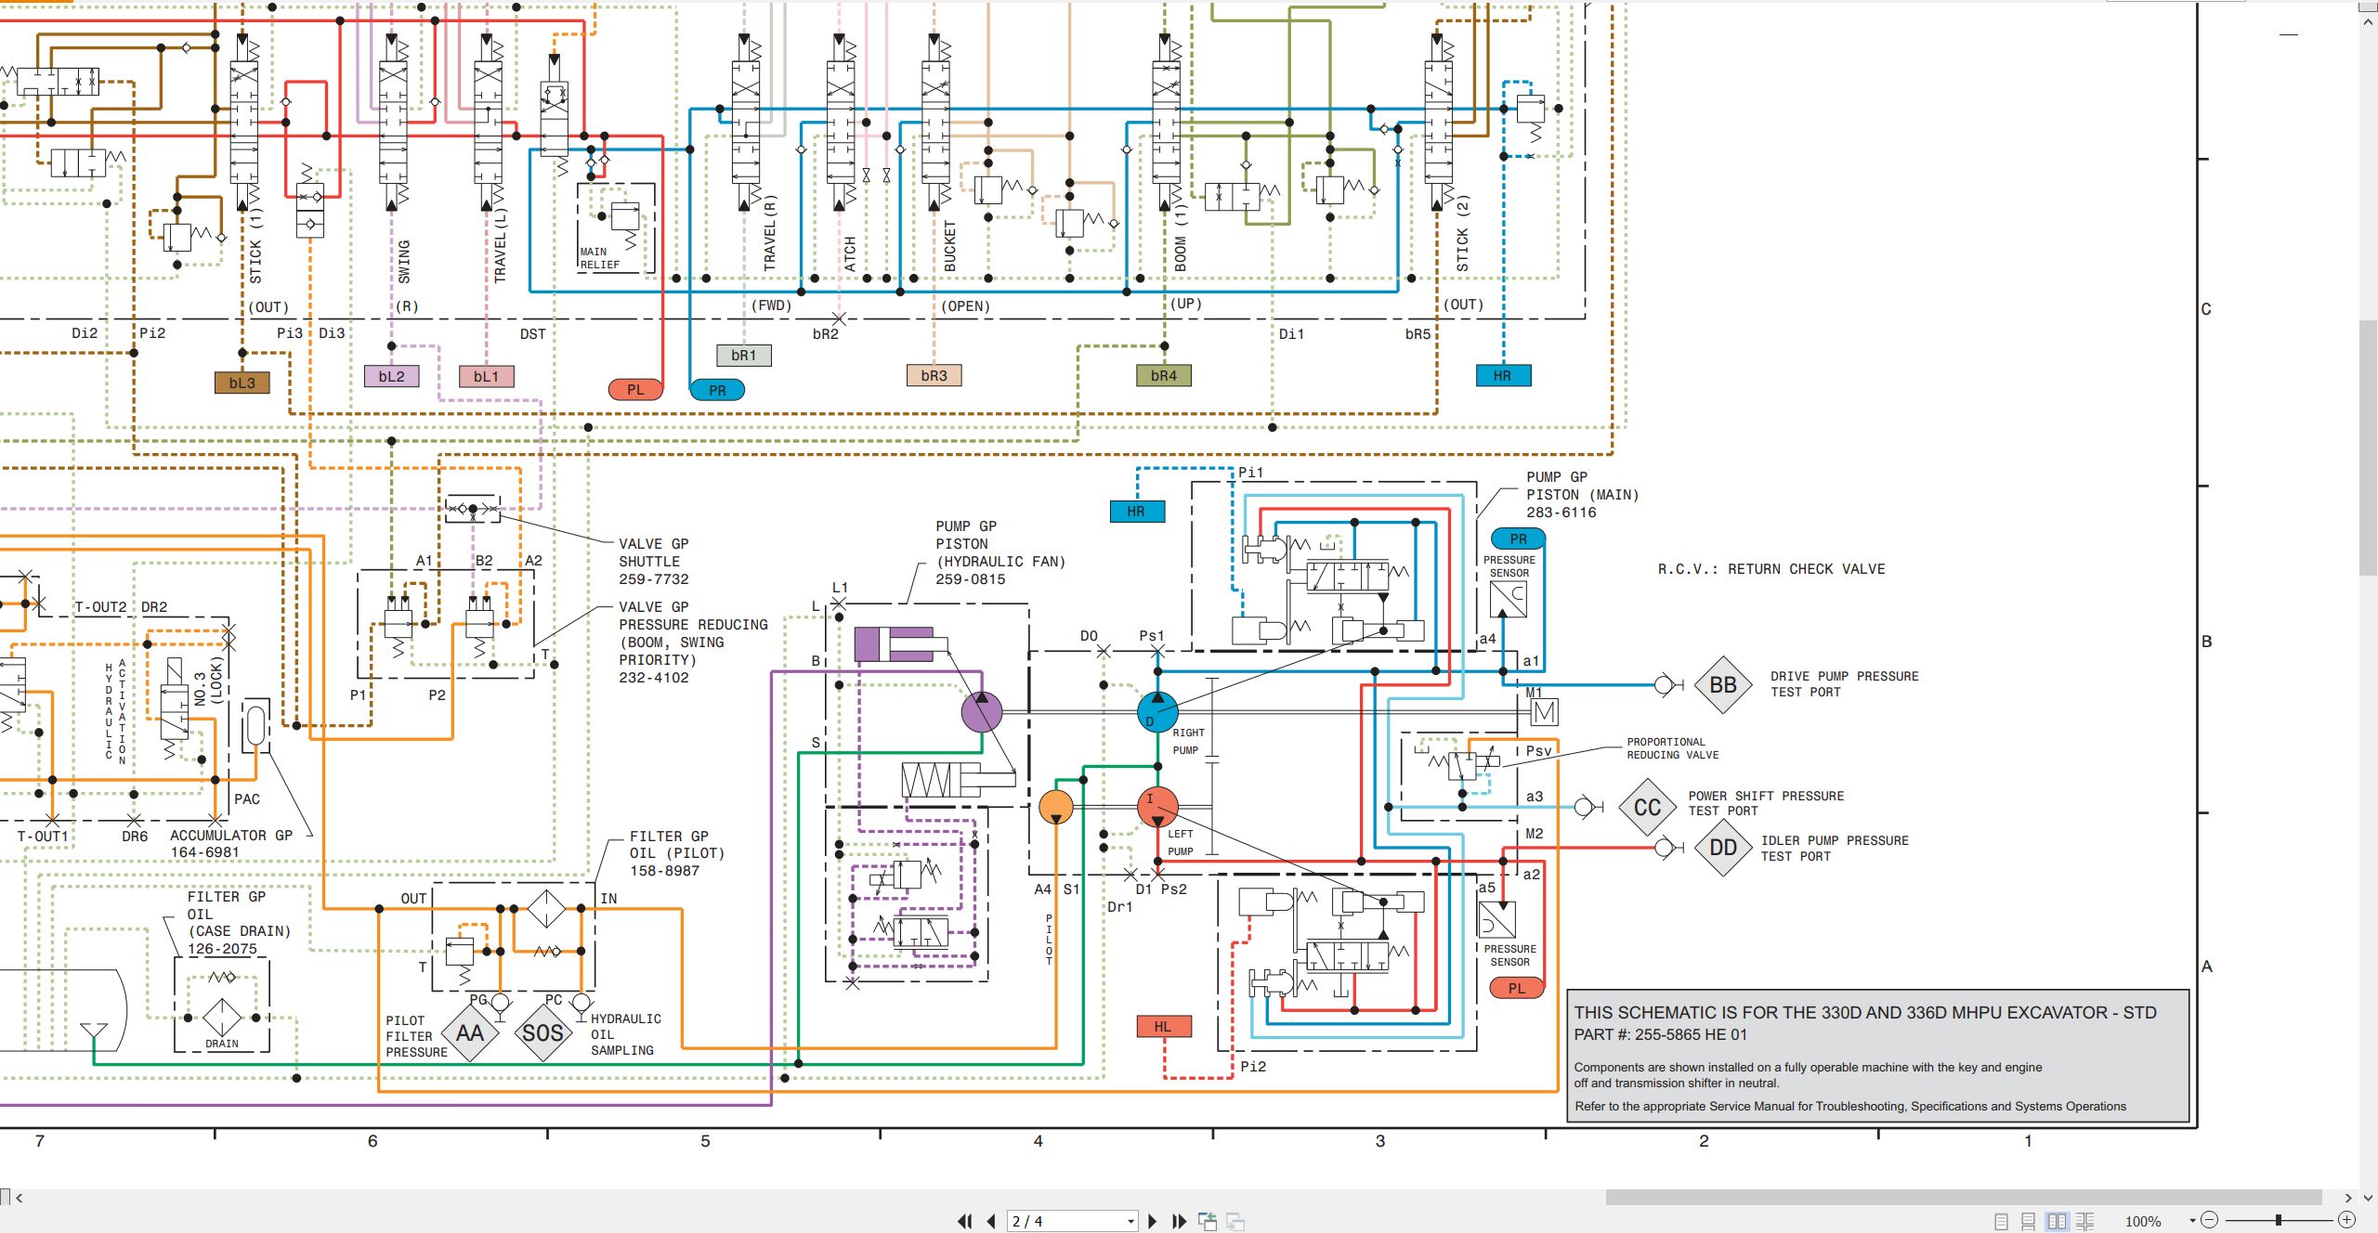Click the 'bR1' gray port tag
Screen dimensions: 2378x1233
pos(744,355)
